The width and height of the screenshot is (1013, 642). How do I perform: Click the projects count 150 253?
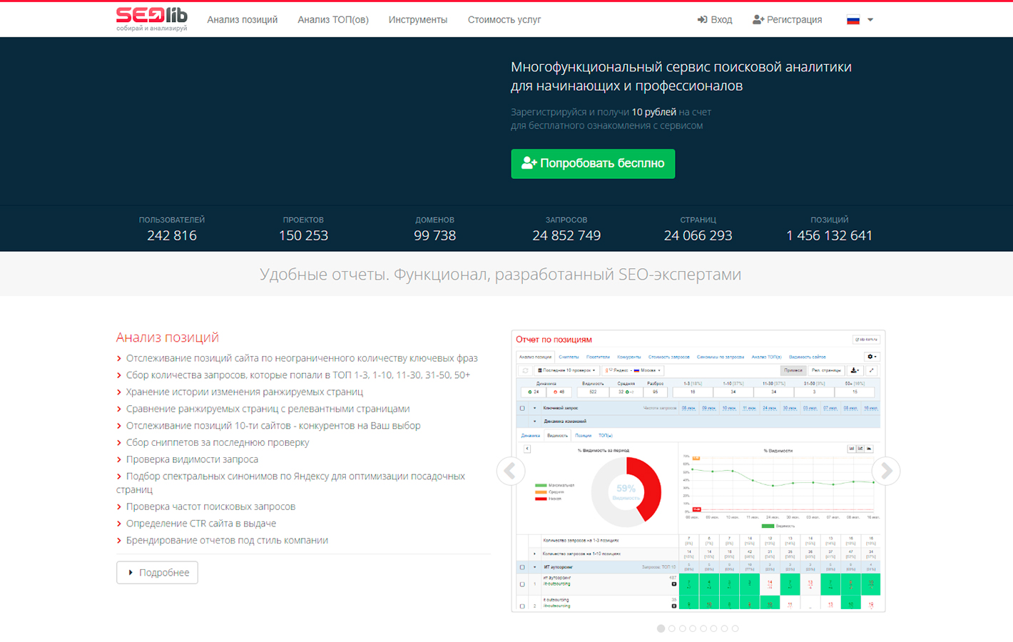coord(303,235)
